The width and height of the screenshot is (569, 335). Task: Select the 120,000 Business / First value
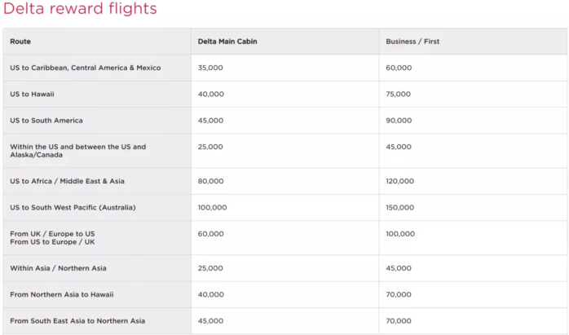tap(399, 181)
